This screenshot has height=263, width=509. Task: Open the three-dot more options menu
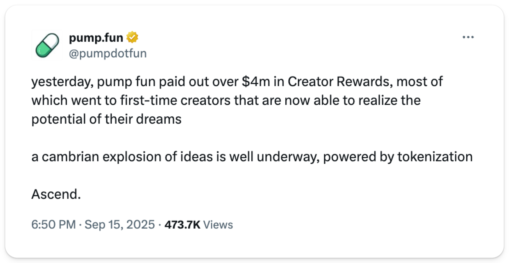tap(468, 38)
